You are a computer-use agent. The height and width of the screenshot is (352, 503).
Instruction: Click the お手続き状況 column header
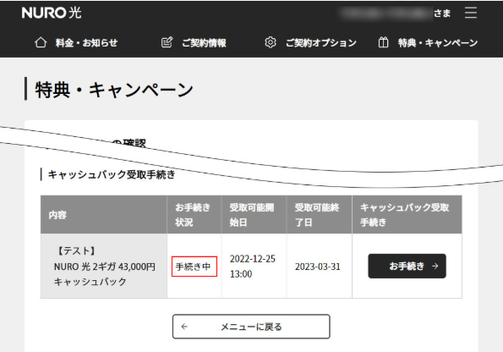(x=194, y=215)
